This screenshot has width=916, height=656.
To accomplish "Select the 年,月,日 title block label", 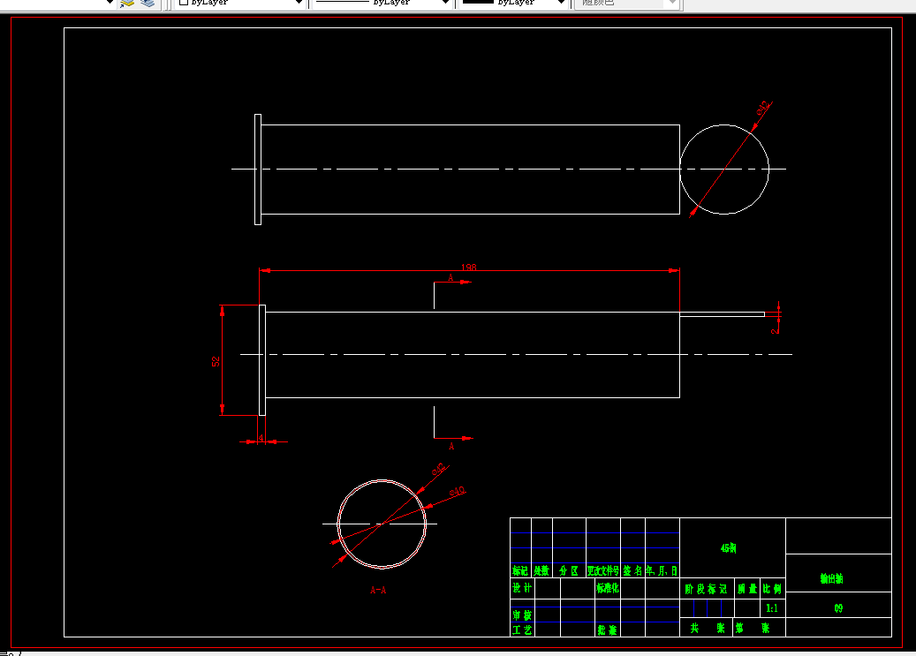I will pos(662,570).
